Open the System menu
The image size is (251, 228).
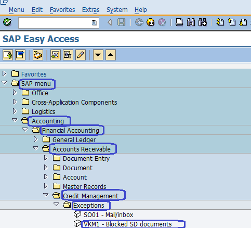pos(117,10)
